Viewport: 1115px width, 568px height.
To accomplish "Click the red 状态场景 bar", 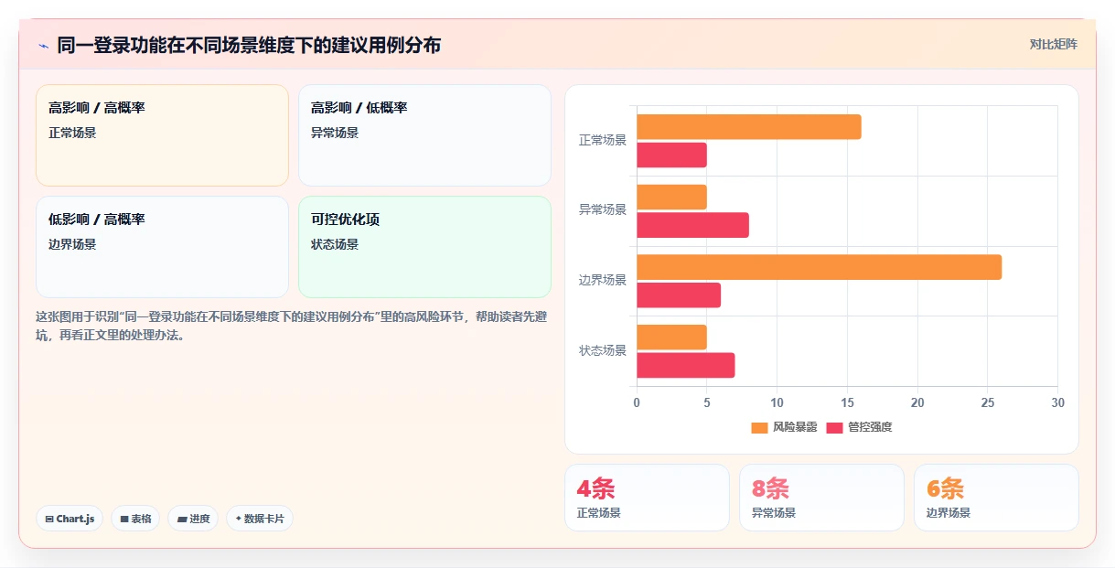I will tap(686, 365).
